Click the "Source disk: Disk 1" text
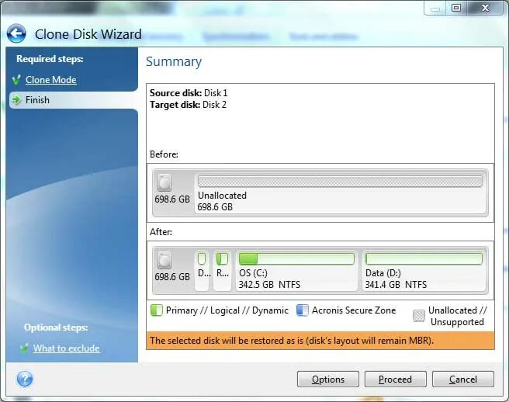Screen dimensions: 509x402 tap(189, 93)
